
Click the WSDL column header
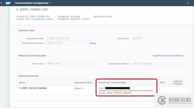pos(162,83)
